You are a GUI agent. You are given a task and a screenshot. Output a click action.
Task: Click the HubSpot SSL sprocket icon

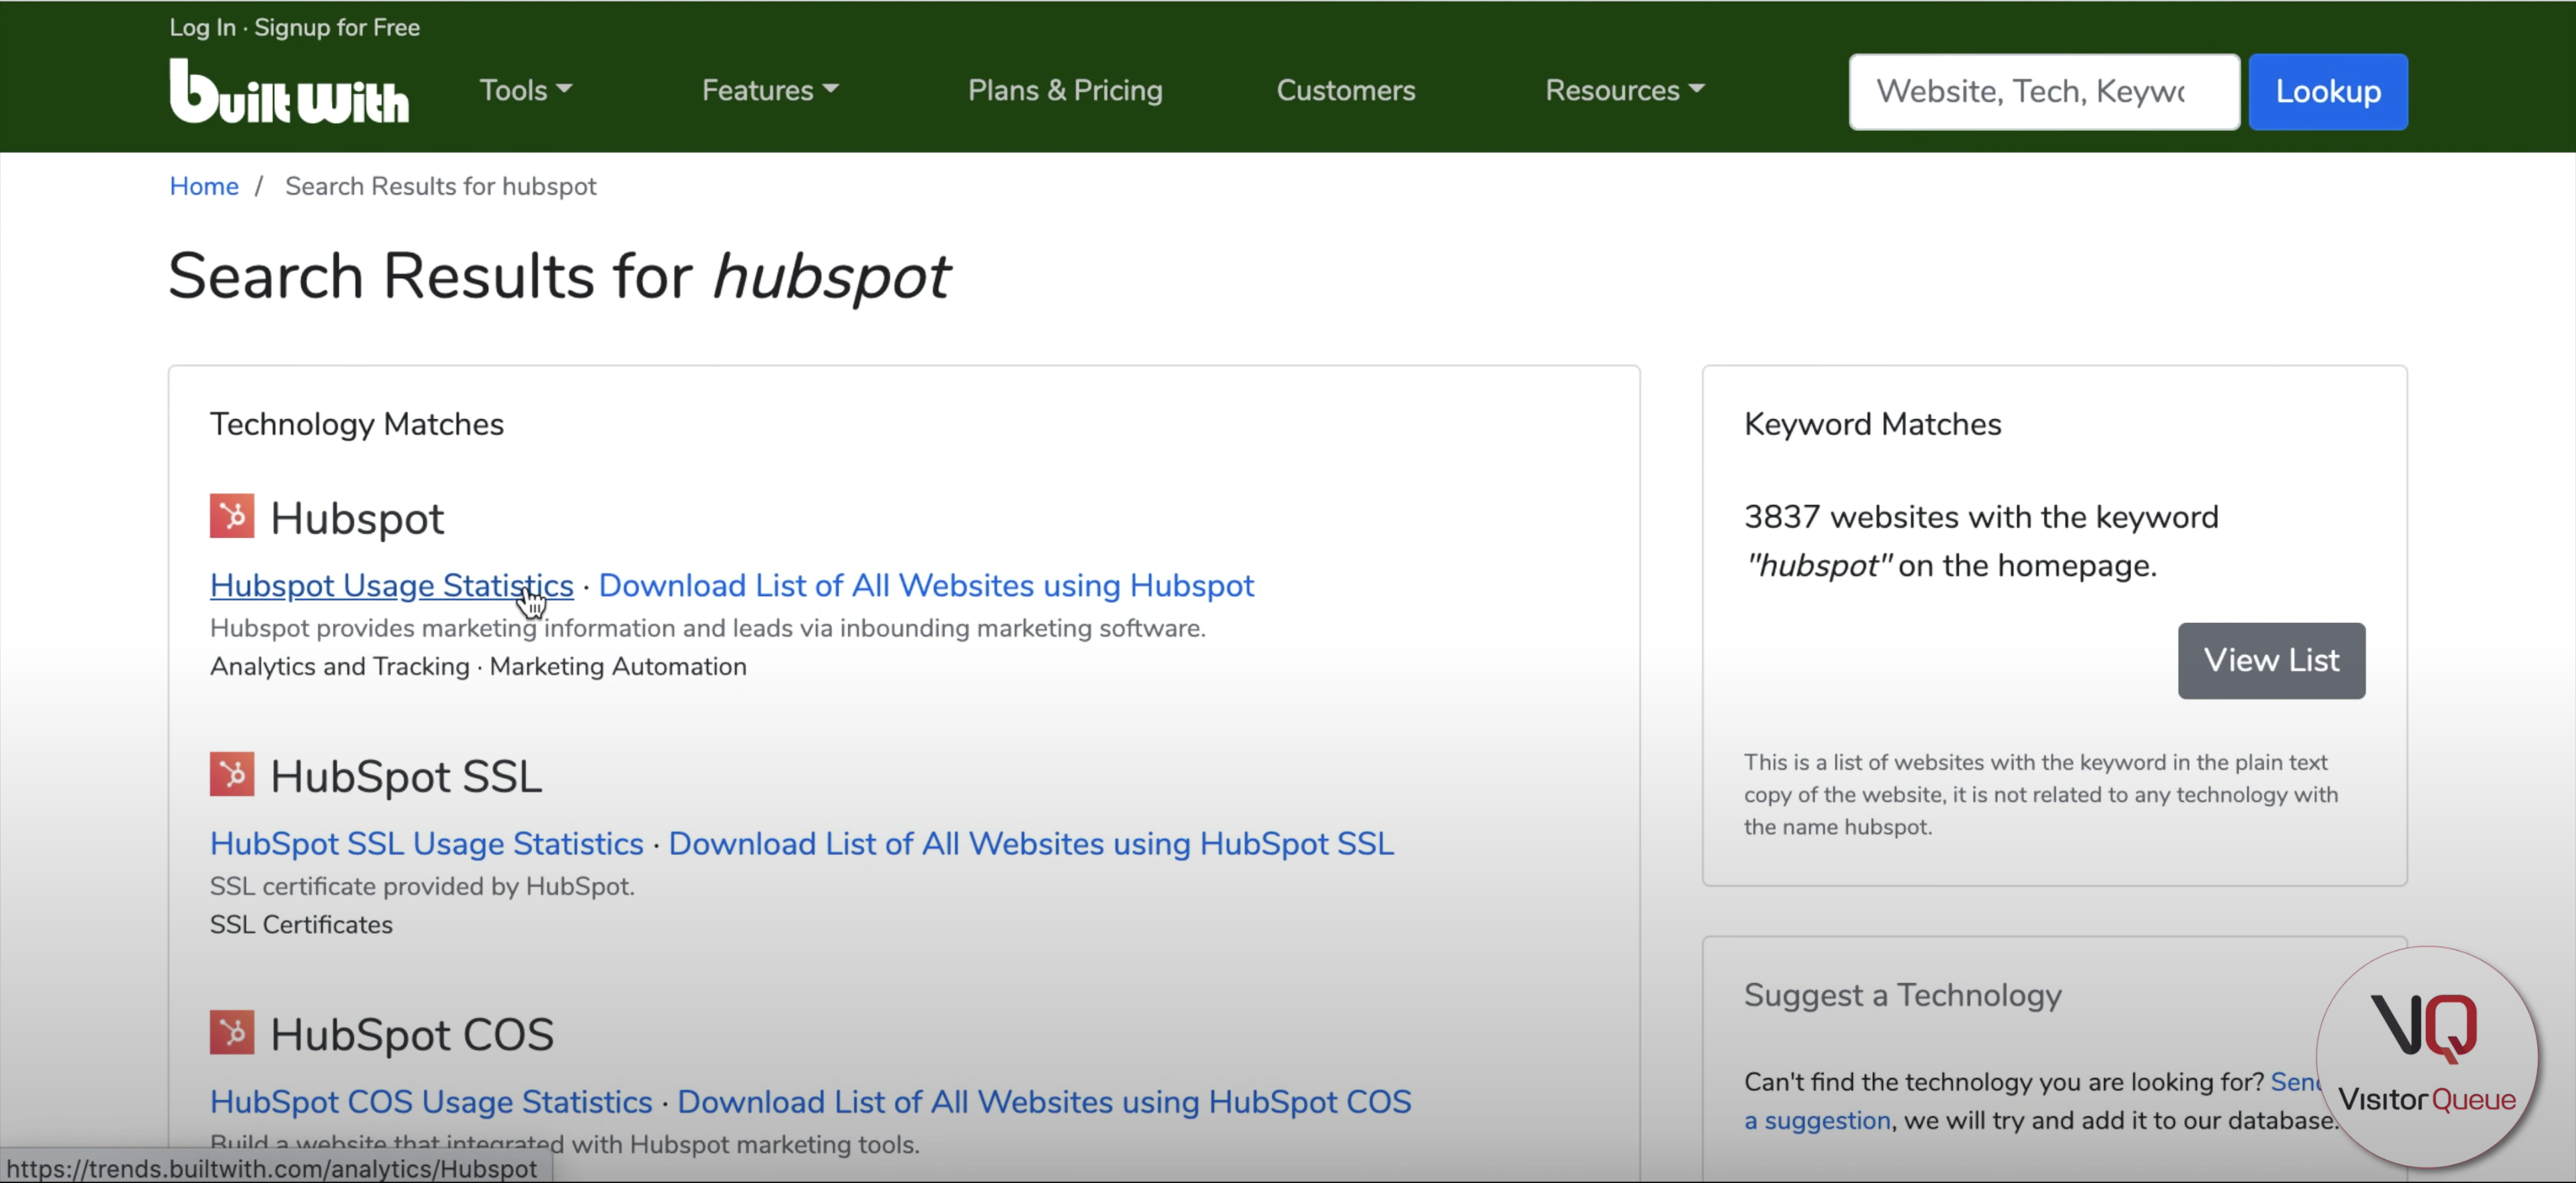click(x=232, y=775)
